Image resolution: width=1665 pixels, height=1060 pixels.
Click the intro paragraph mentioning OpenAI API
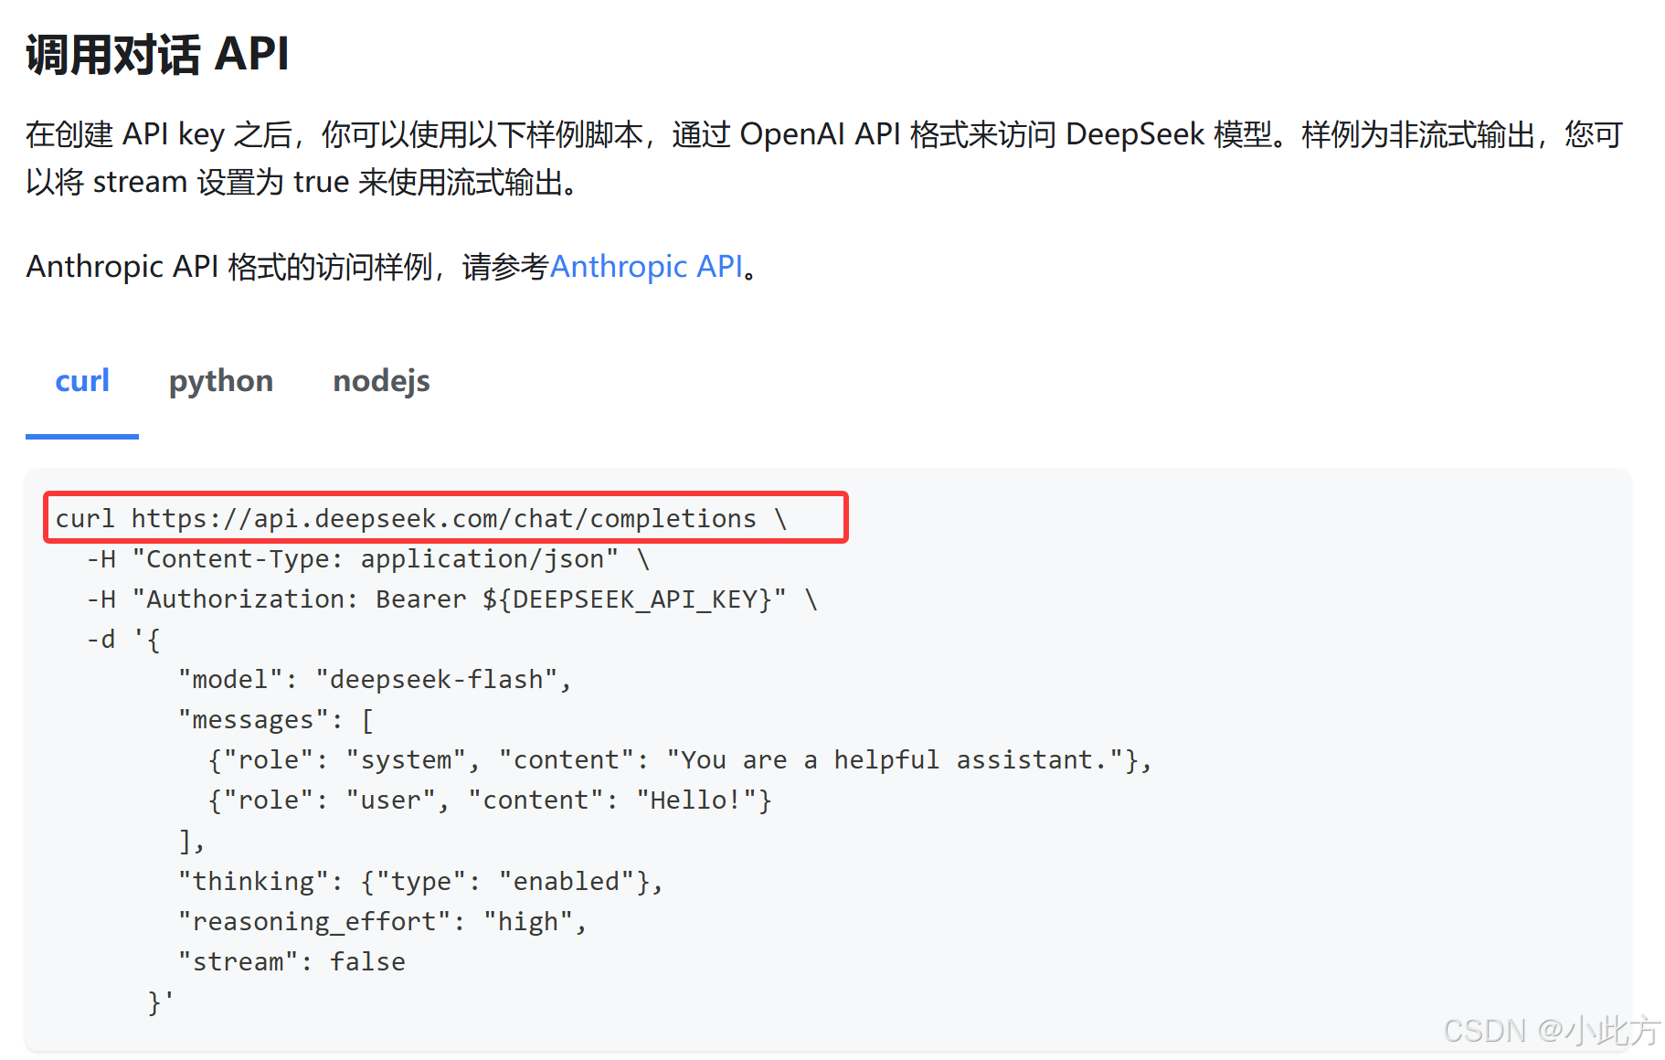point(824,158)
